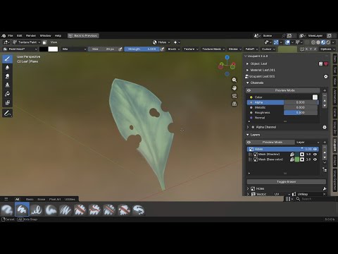Select the Mask tool
The height and width of the screenshot is (254, 338).
pos(7,102)
